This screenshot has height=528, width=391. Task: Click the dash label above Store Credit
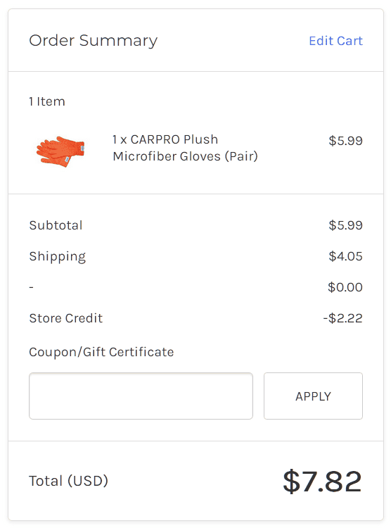tap(31, 287)
